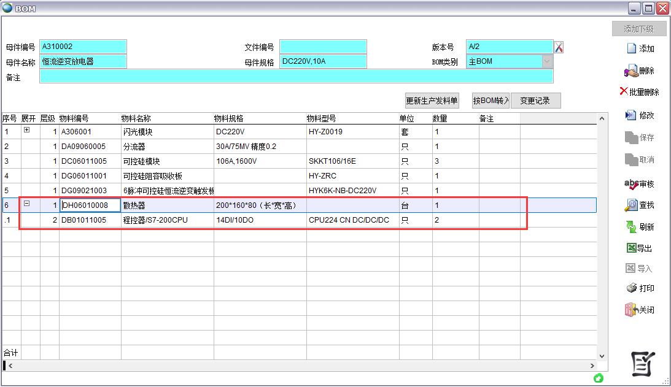The width and height of the screenshot is (671, 387).
Task: Expand row 1 闪光模块 sub-items
Action: point(26,131)
